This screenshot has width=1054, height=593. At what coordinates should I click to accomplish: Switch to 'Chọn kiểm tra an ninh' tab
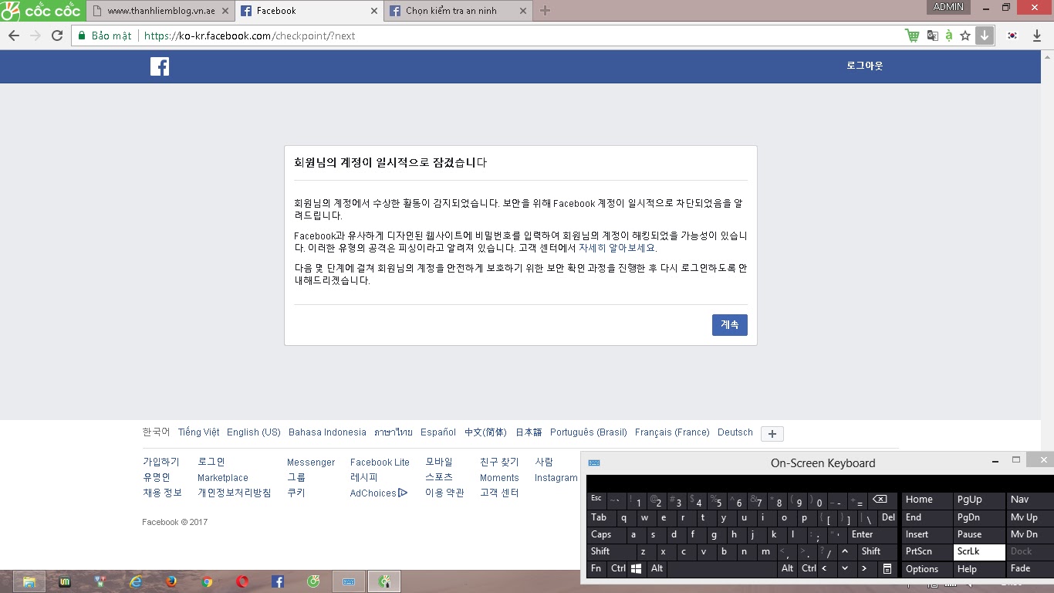[457, 11]
